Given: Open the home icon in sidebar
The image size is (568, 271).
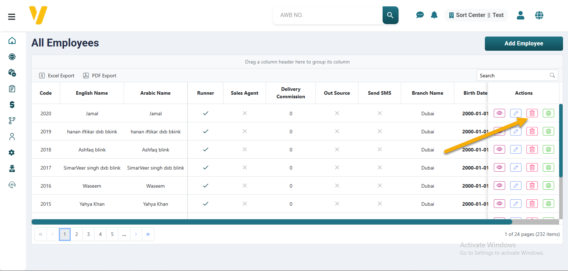Looking at the screenshot, I should coord(12,41).
